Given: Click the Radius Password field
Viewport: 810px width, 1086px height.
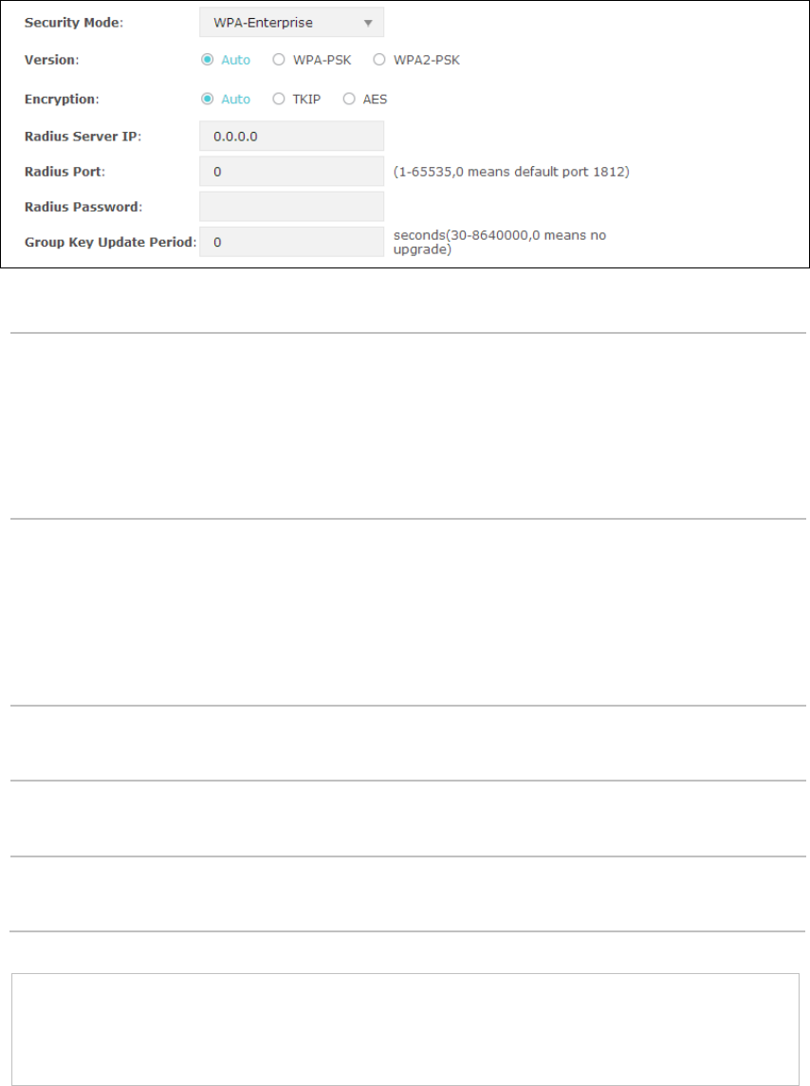Looking at the screenshot, I should [291, 207].
